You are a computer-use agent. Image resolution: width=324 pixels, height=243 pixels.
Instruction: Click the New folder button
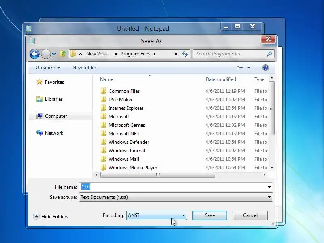pyautogui.click(x=84, y=68)
